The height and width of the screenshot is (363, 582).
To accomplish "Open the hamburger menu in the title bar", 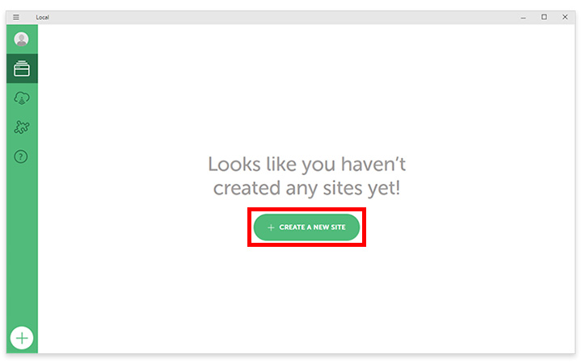I will [x=16, y=17].
